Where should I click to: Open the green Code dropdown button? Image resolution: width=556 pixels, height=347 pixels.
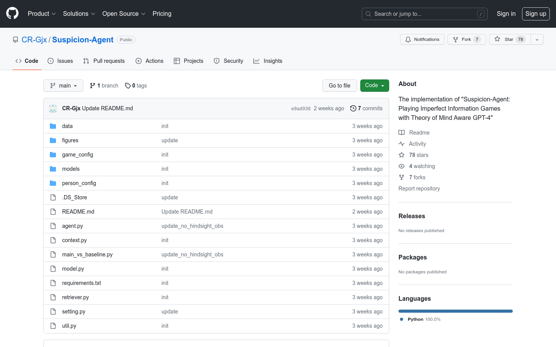tap(375, 86)
